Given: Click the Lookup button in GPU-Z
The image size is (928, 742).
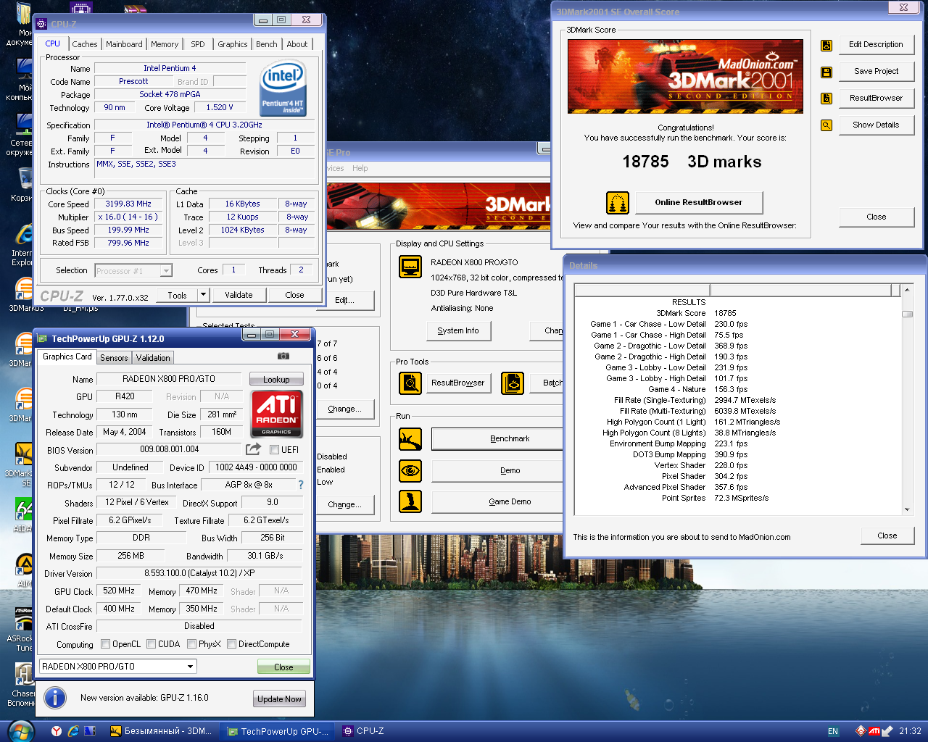Looking at the screenshot, I should pos(276,380).
